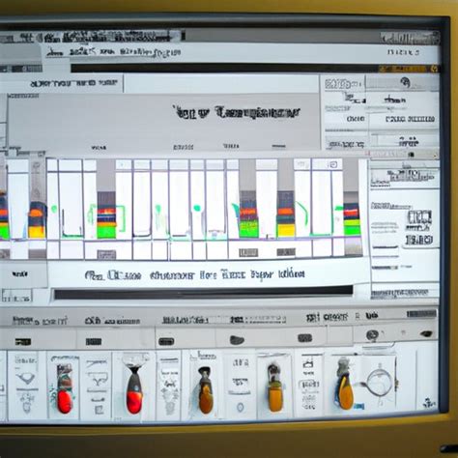Open the small boxed field at lower-left of chart

[16, 296]
